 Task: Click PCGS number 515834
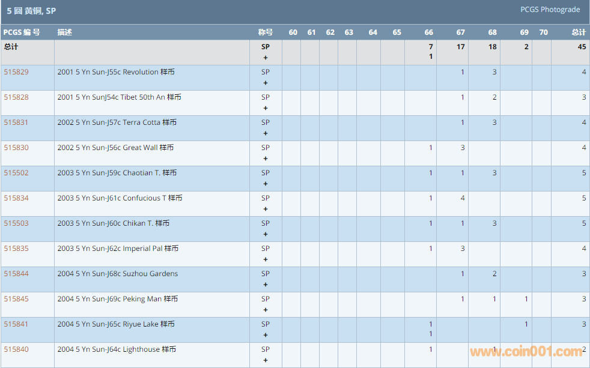(16, 198)
